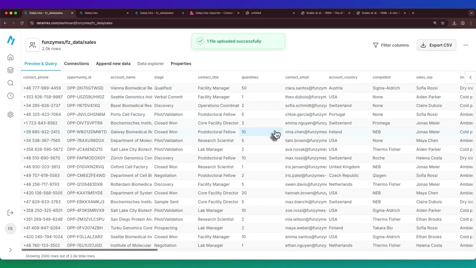Screen dimensions: 476x268
Task: Select cell Czech Republic
Action: click(344, 175)
